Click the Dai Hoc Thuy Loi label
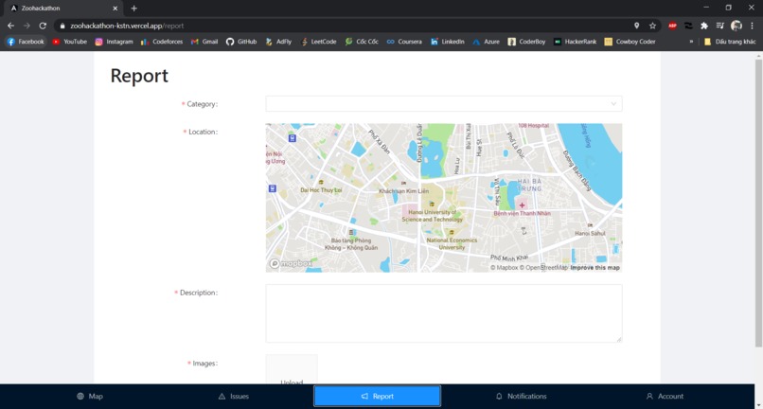This screenshot has height=409, width=763. [321, 190]
